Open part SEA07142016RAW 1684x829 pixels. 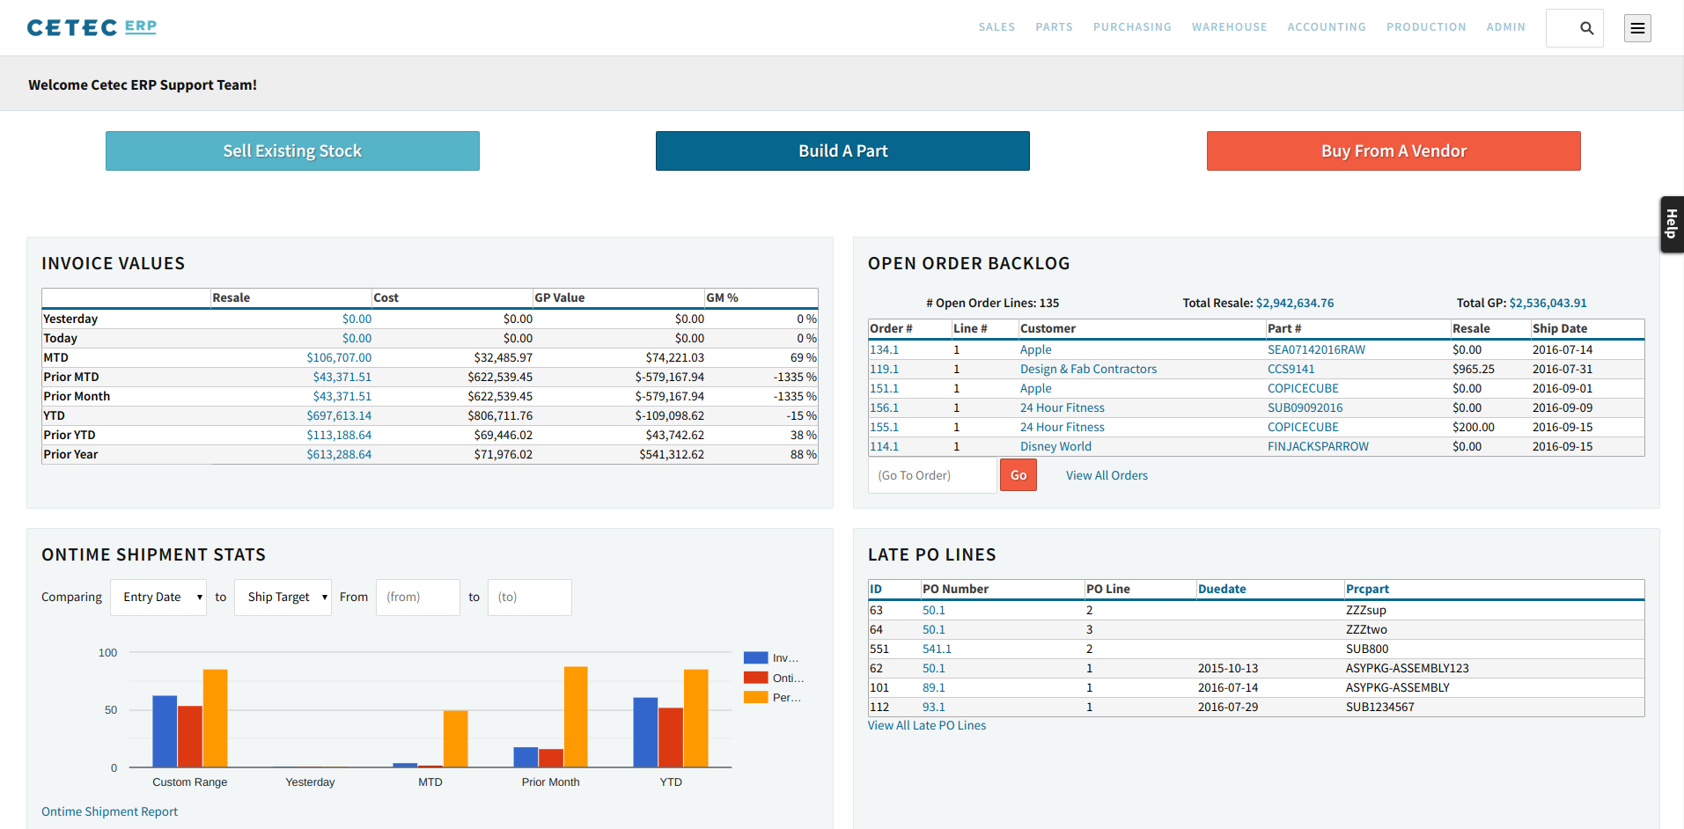(x=1316, y=349)
